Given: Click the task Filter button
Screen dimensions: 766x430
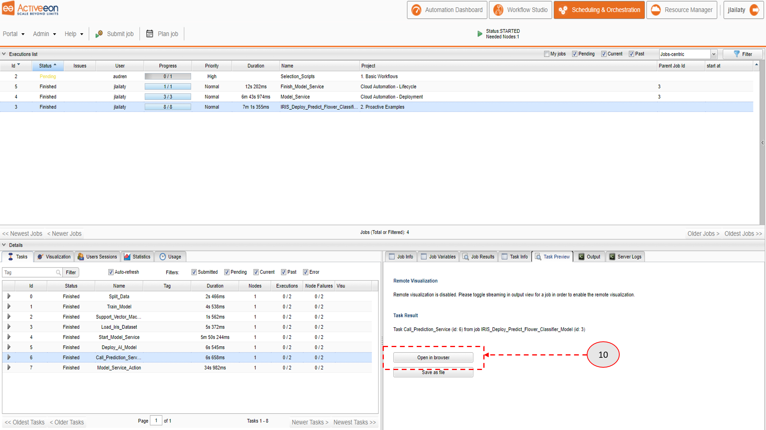Looking at the screenshot, I should click(71, 273).
